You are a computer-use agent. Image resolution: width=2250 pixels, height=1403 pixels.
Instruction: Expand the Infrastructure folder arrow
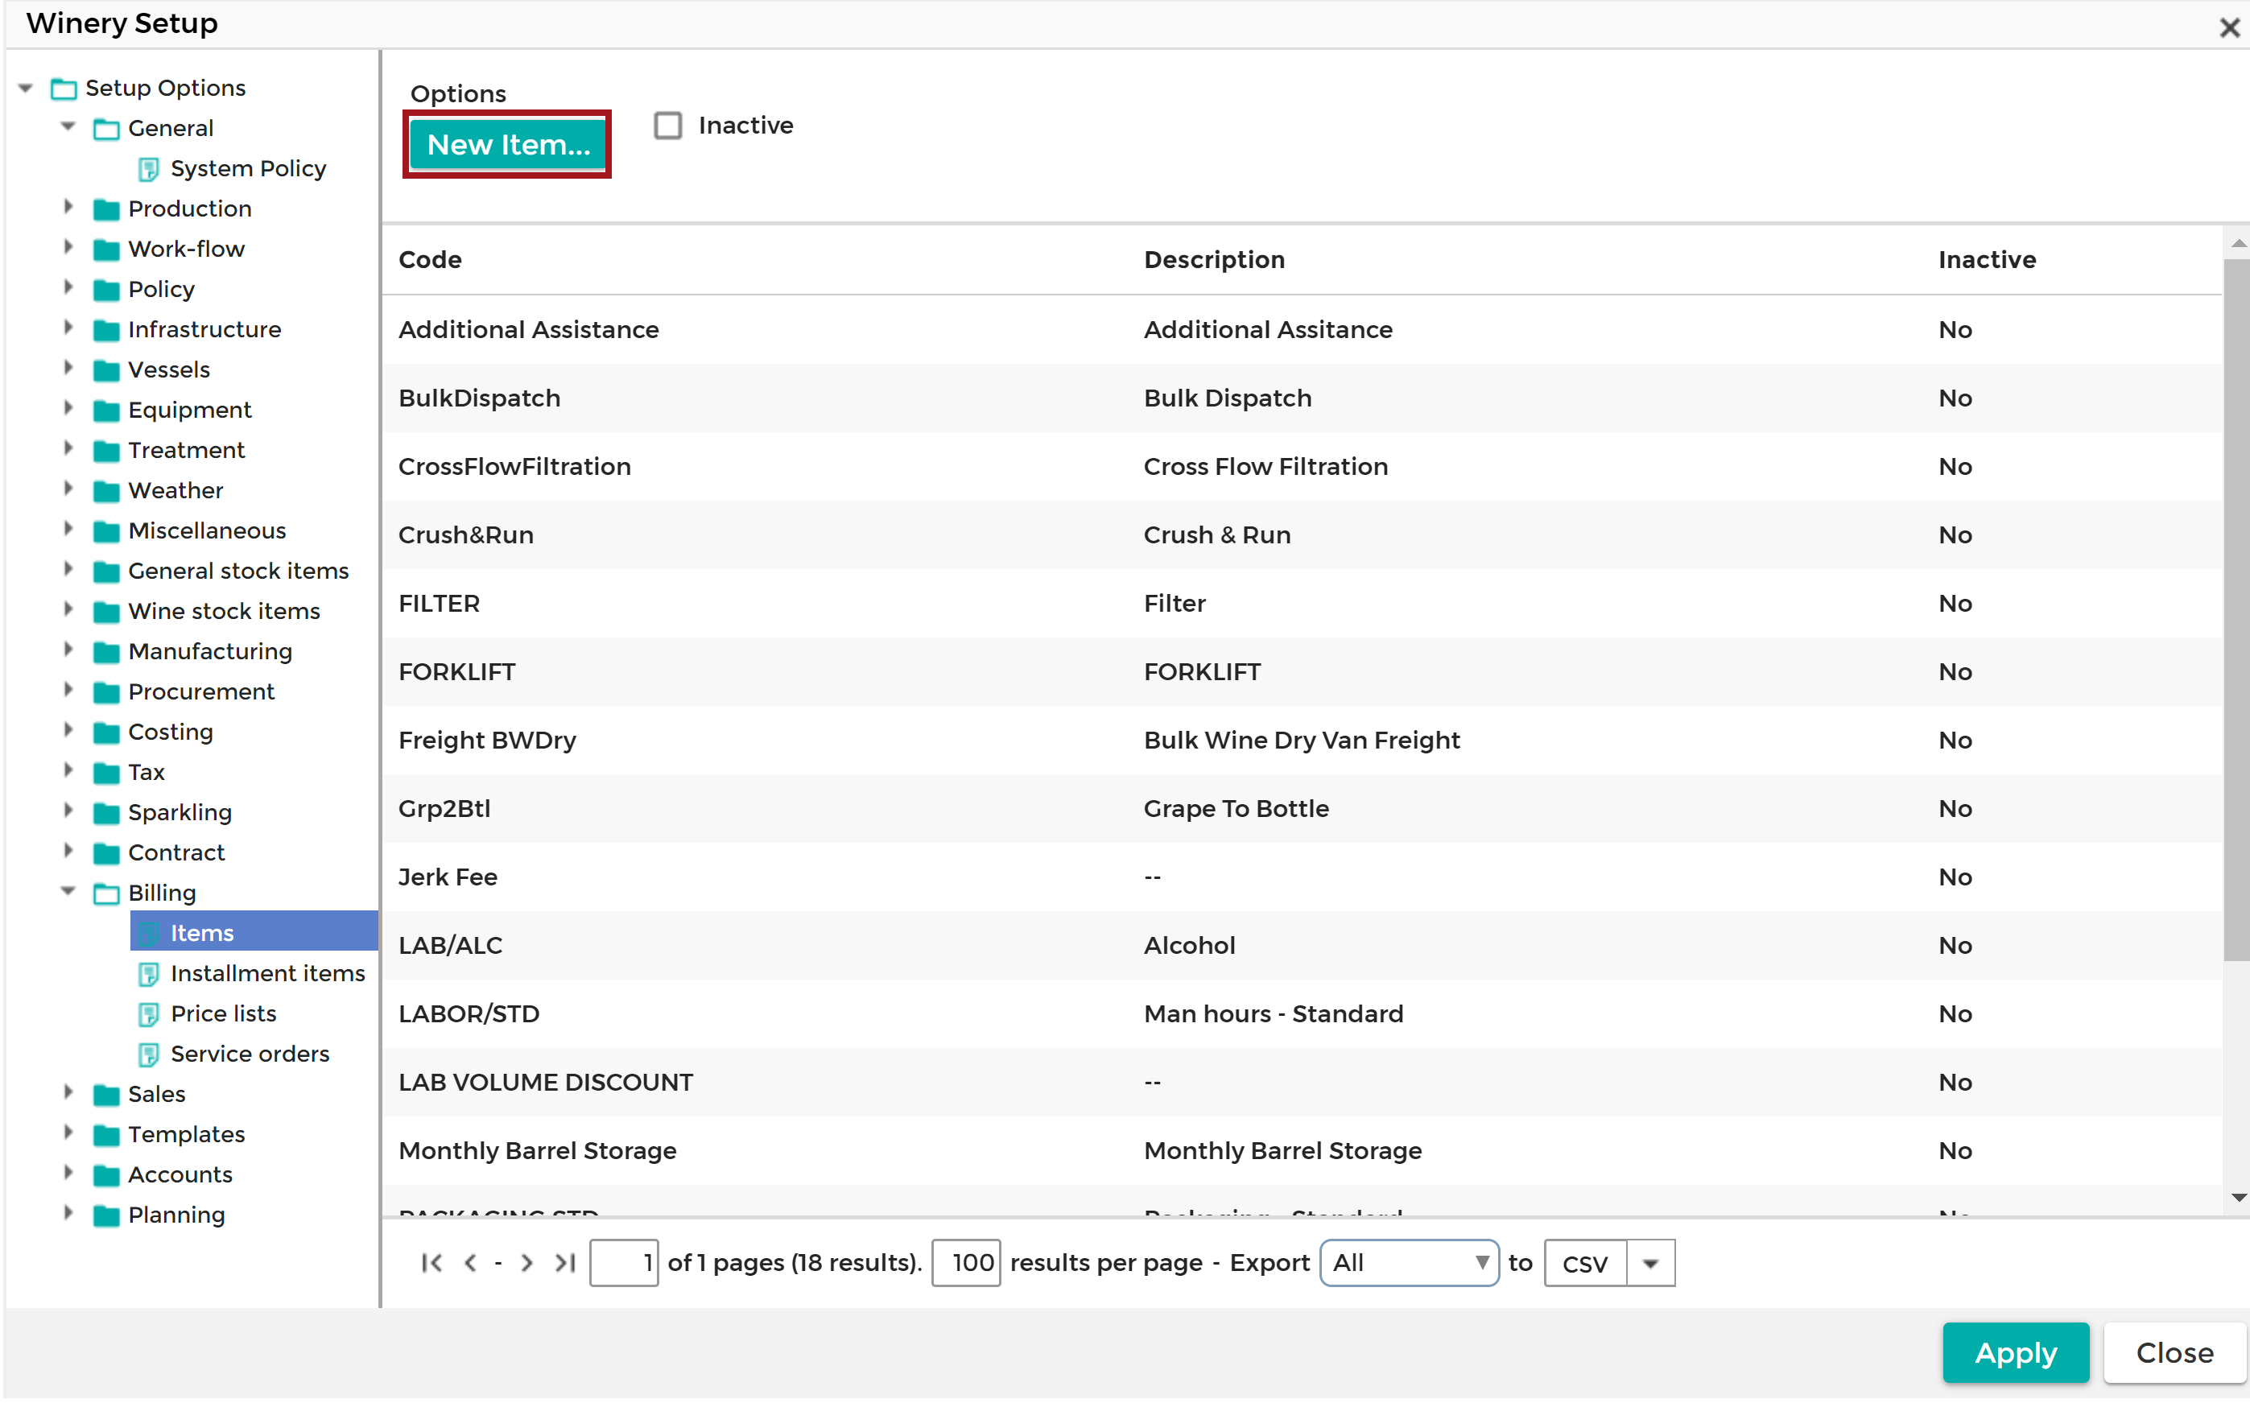coord(68,328)
